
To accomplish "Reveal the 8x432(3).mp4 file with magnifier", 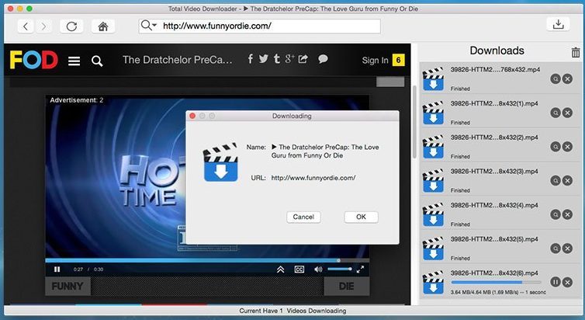I will [x=556, y=181].
